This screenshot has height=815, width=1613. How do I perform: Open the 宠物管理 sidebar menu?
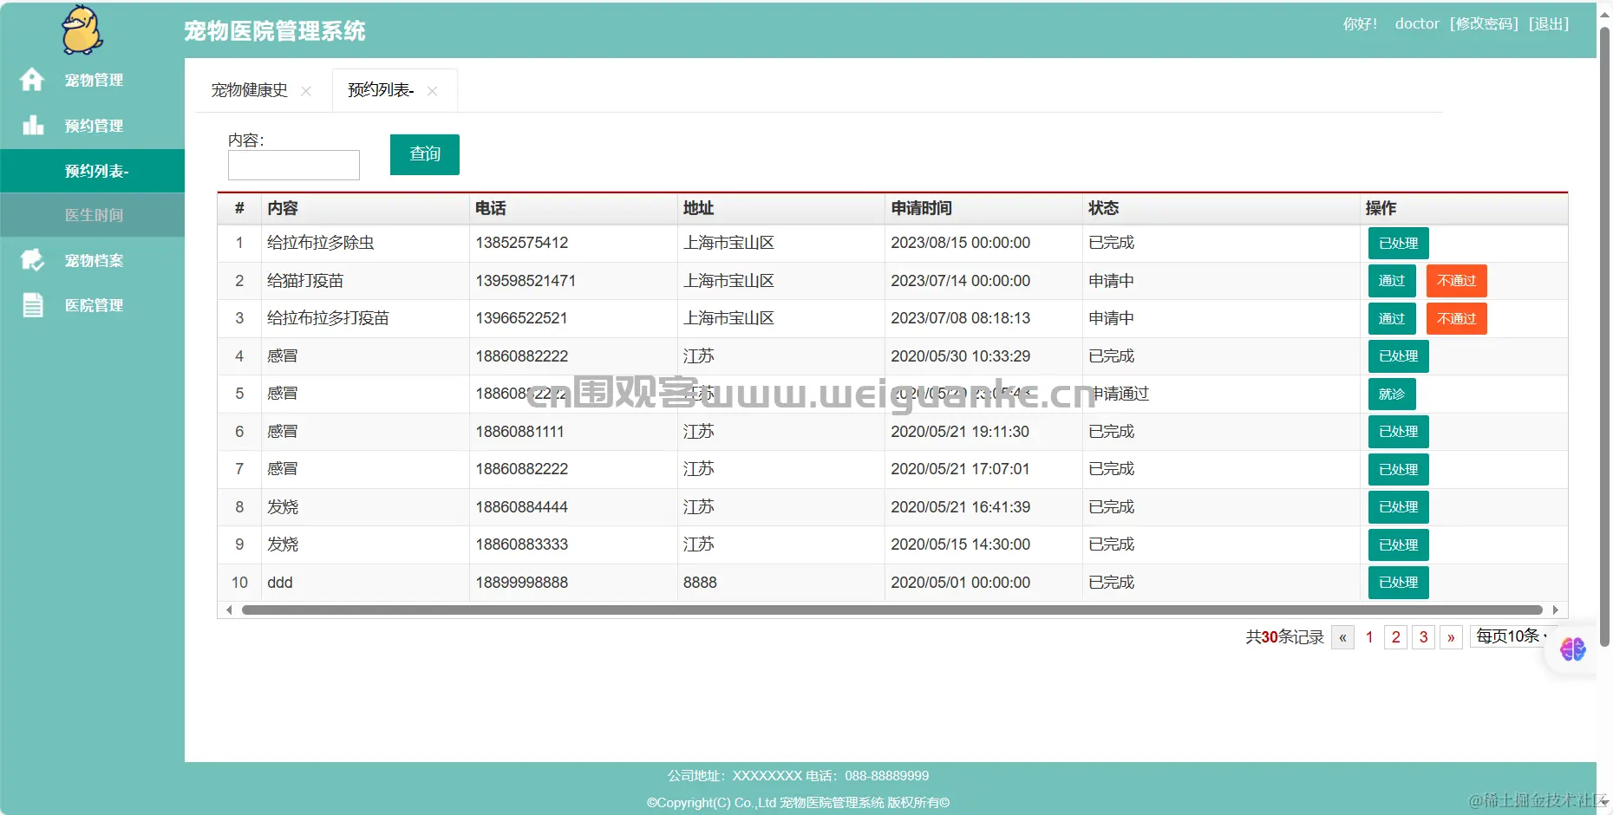point(92,80)
